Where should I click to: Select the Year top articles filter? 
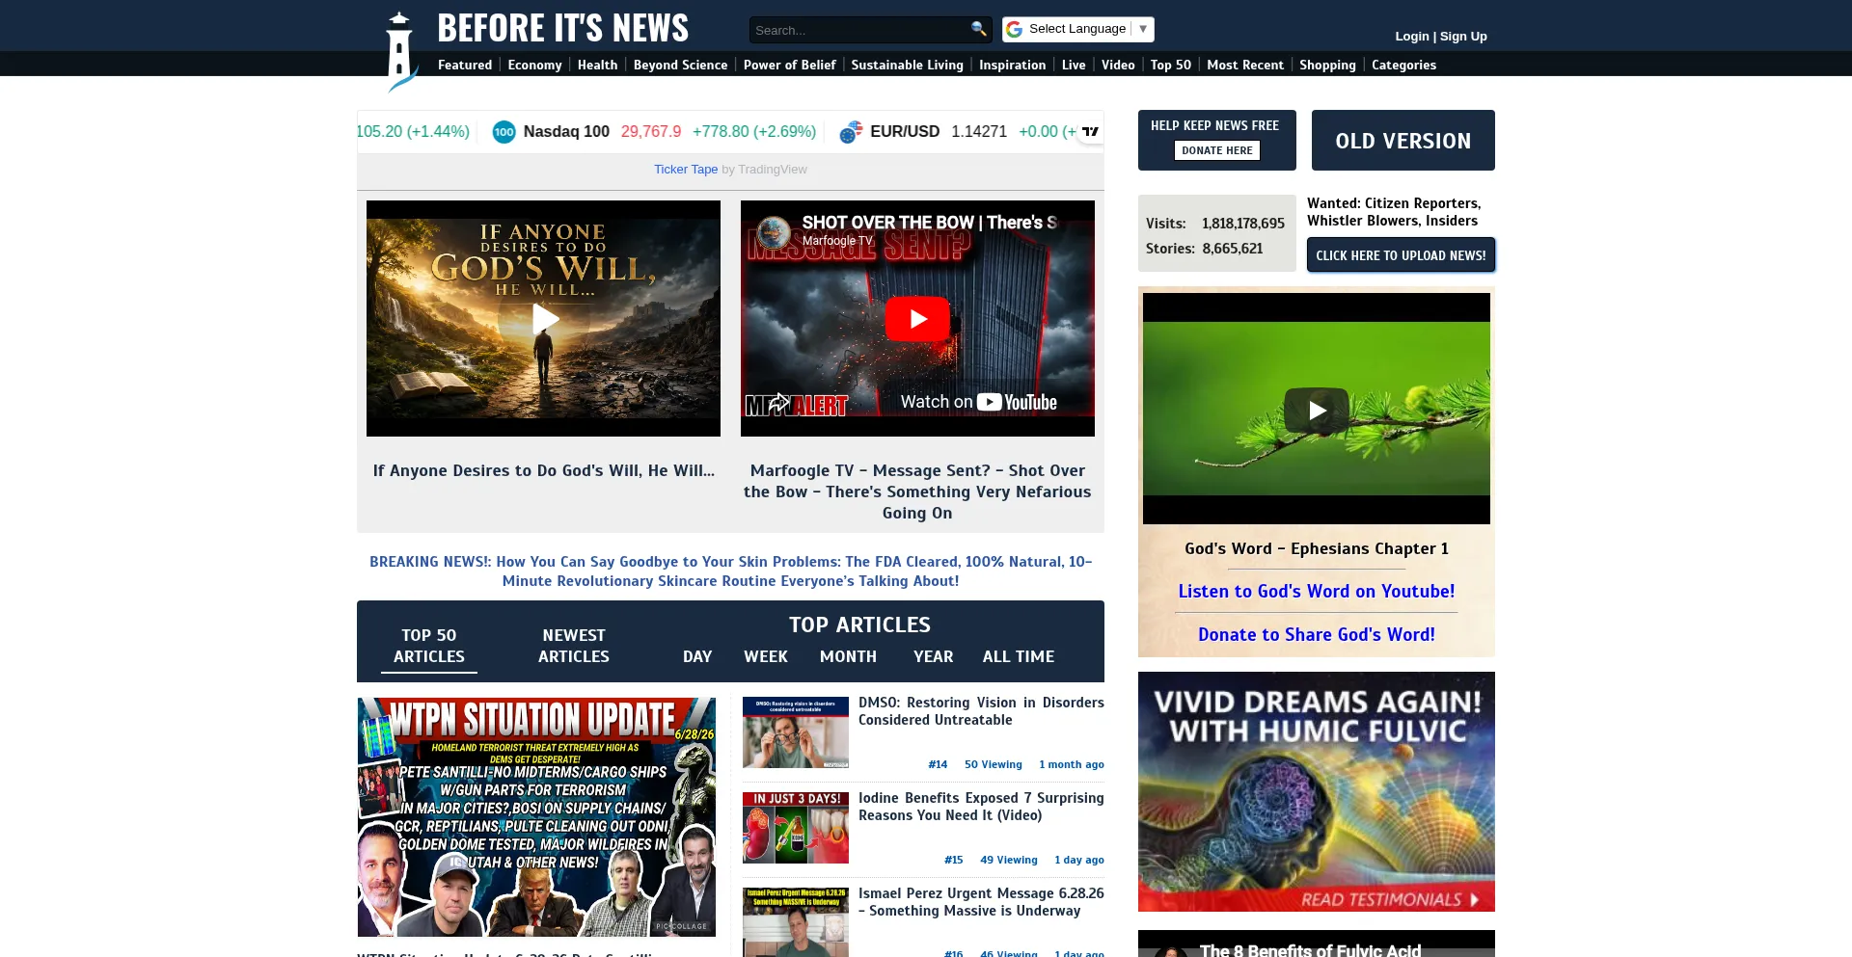(933, 656)
